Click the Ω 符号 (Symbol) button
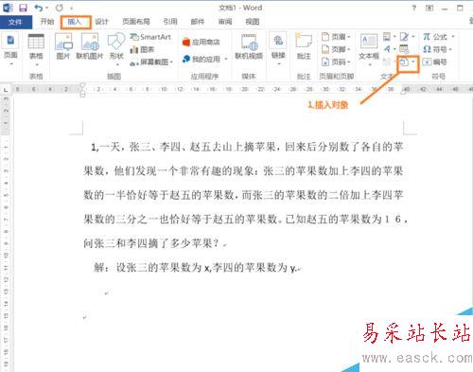The width and height of the screenshot is (473, 372). click(x=435, y=49)
